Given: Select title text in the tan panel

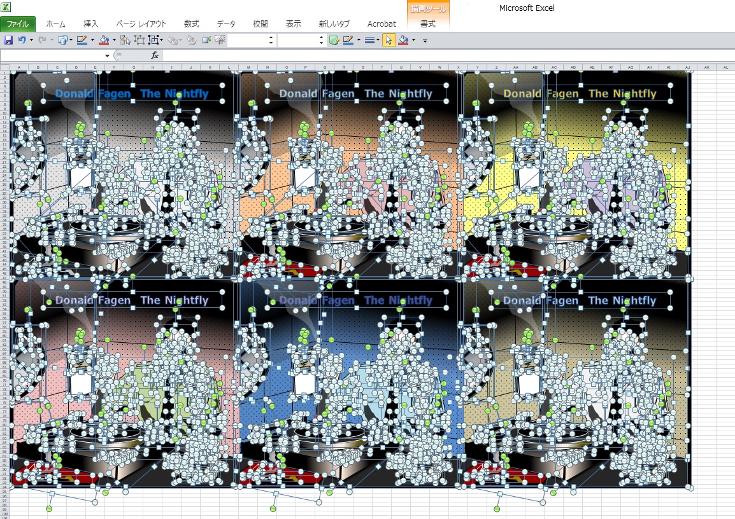Looking at the screenshot, I should pyautogui.click(x=580, y=300).
